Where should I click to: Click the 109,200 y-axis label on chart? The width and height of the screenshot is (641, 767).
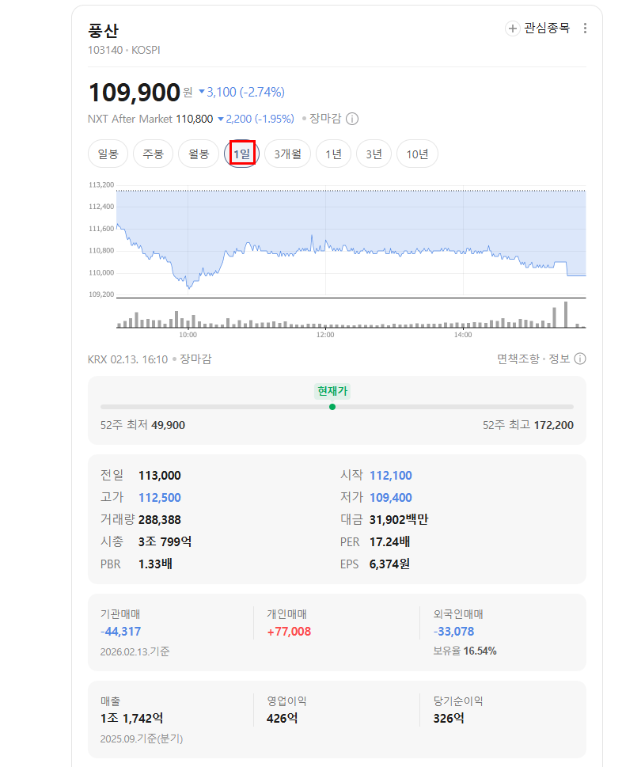coord(101,294)
